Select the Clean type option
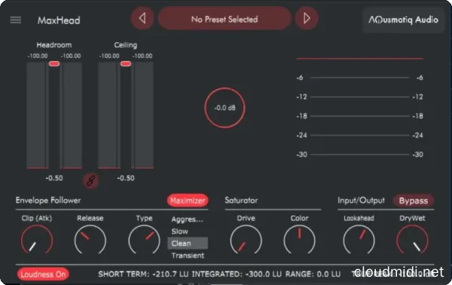 pos(188,244)
